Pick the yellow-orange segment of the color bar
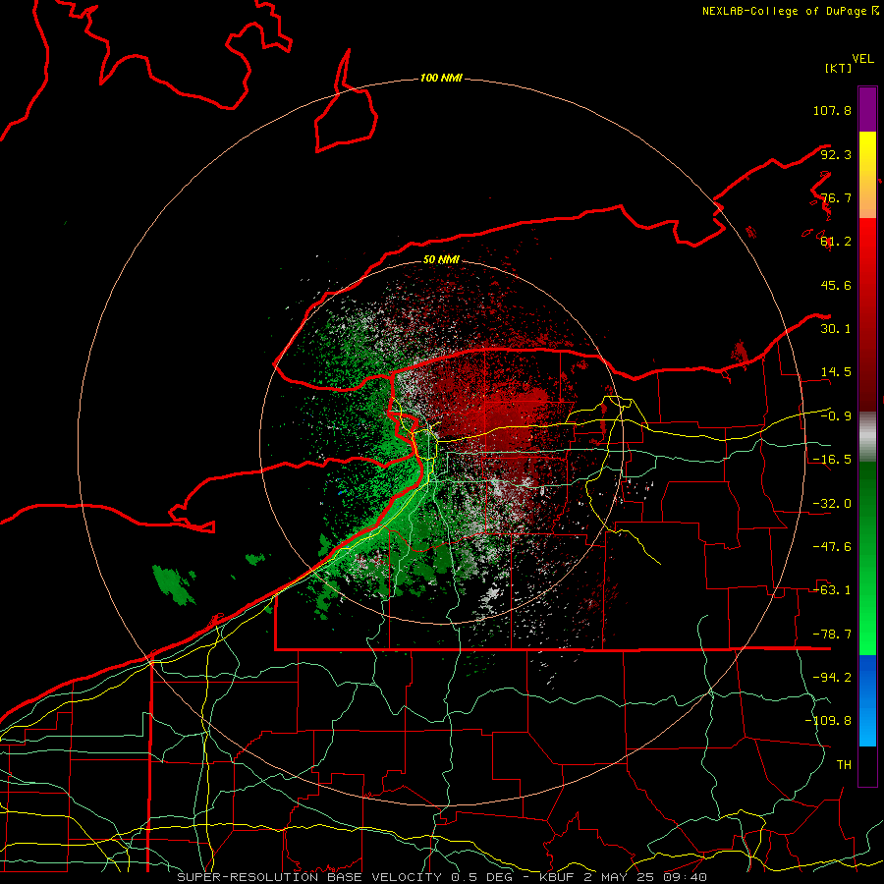This screenshot has height=884, width=884. click(867, 175)
